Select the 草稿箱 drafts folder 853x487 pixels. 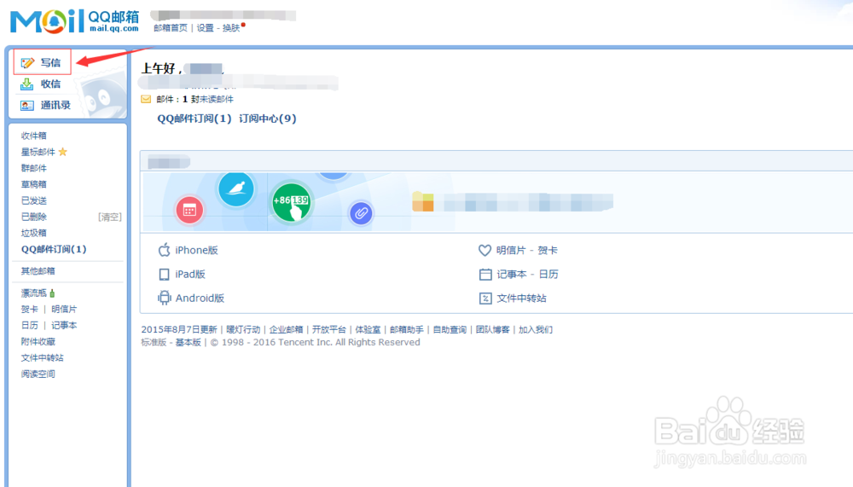click(x=34, y=184)
